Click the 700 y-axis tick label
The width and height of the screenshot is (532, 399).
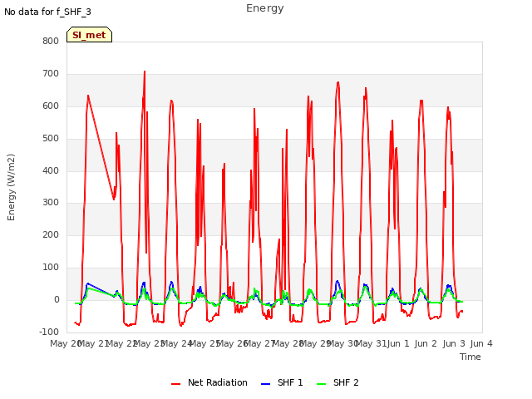point(51,74)
